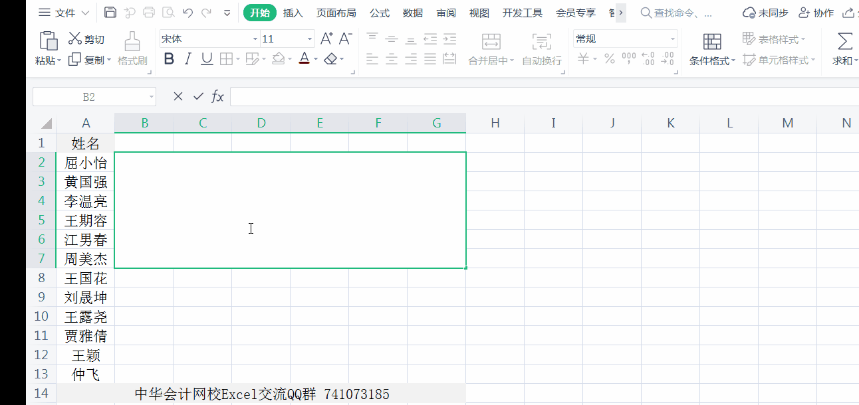The width and height of the screenshot is (859, 405).
Task: Click the insert function fx button
Action: click(218, 97)
